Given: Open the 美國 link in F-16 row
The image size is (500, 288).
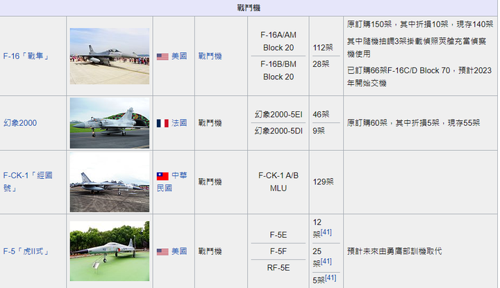Looking at the screenshot, I should pyautogui.click(x=179, y=56).
